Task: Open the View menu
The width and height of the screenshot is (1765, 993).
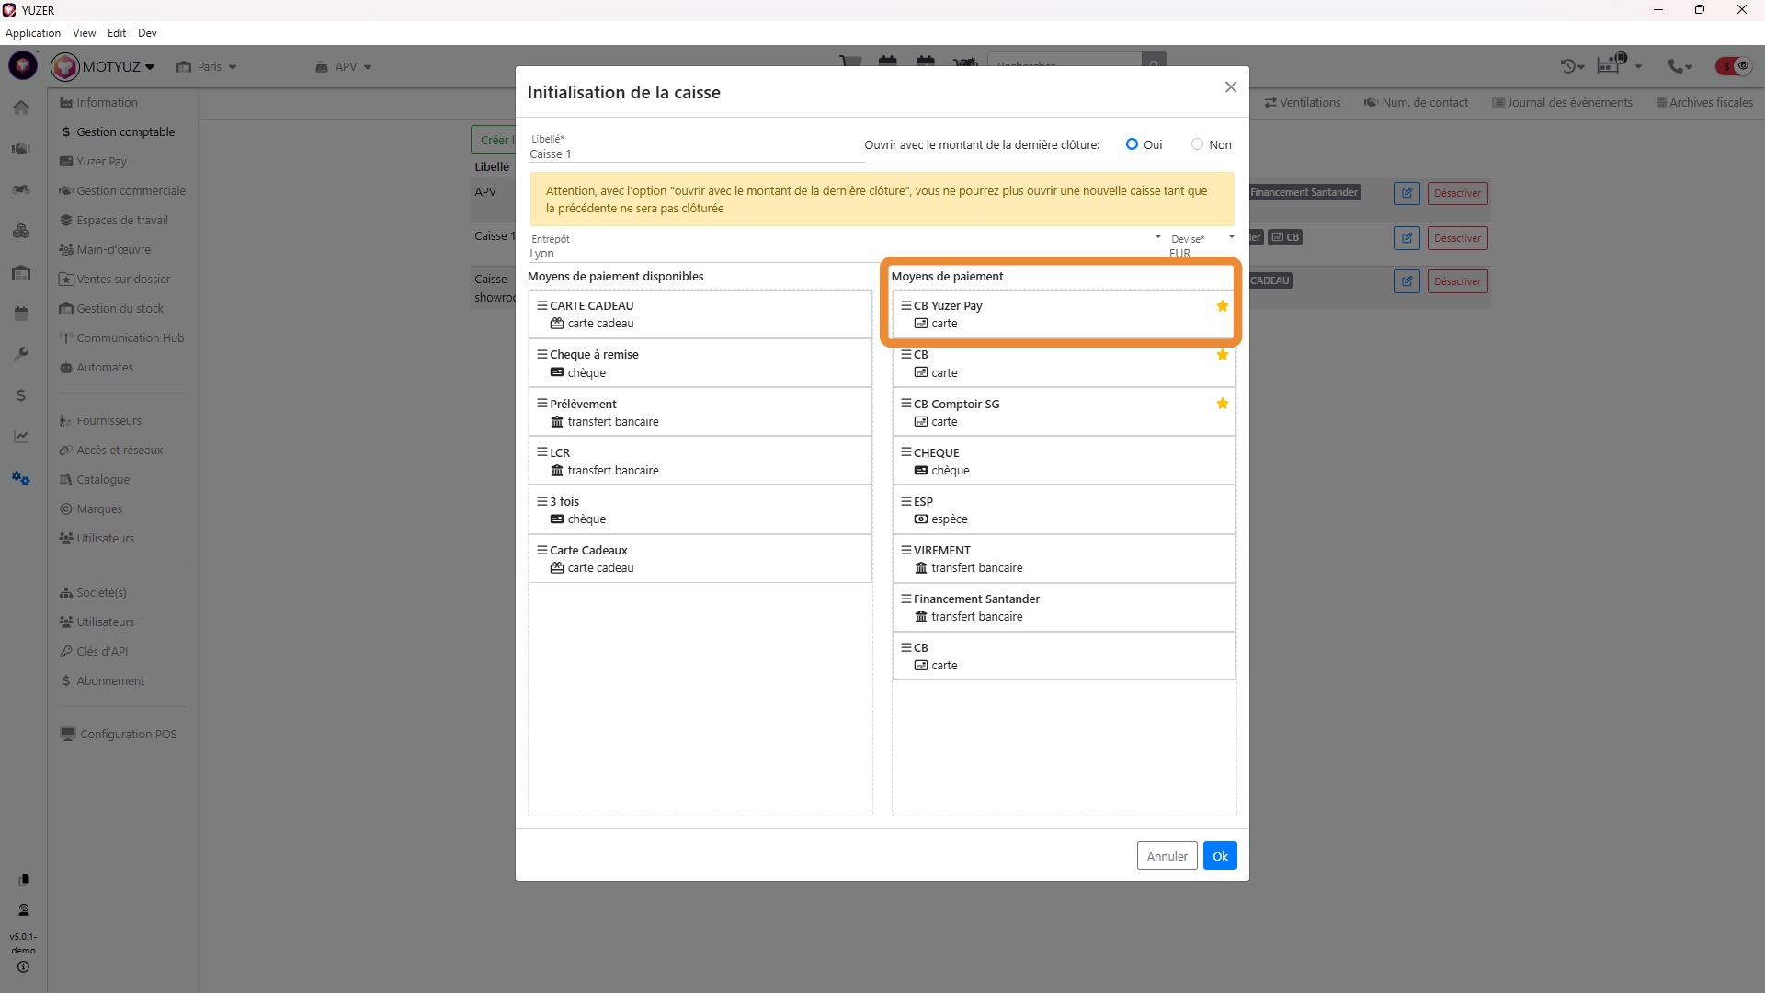Action: coord(84,33)
